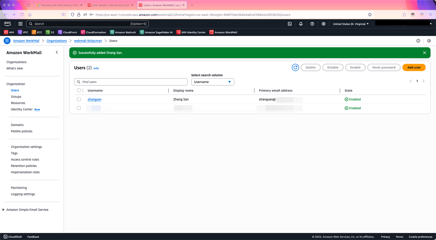The image size is (436, 240).
Task: Open the zhangsan username link
Action: pyautogui.click(x=94, y=99)
